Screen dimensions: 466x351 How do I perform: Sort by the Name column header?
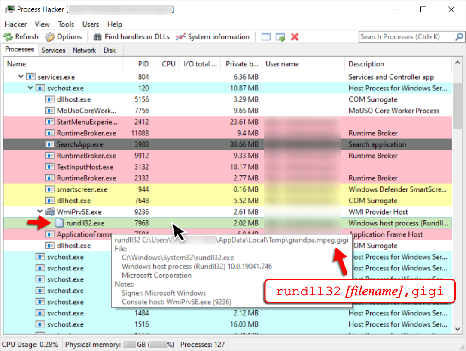click(x=63, y=64)
